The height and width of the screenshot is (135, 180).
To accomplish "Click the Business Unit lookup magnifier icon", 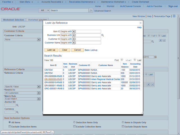I will pos(103,35).
